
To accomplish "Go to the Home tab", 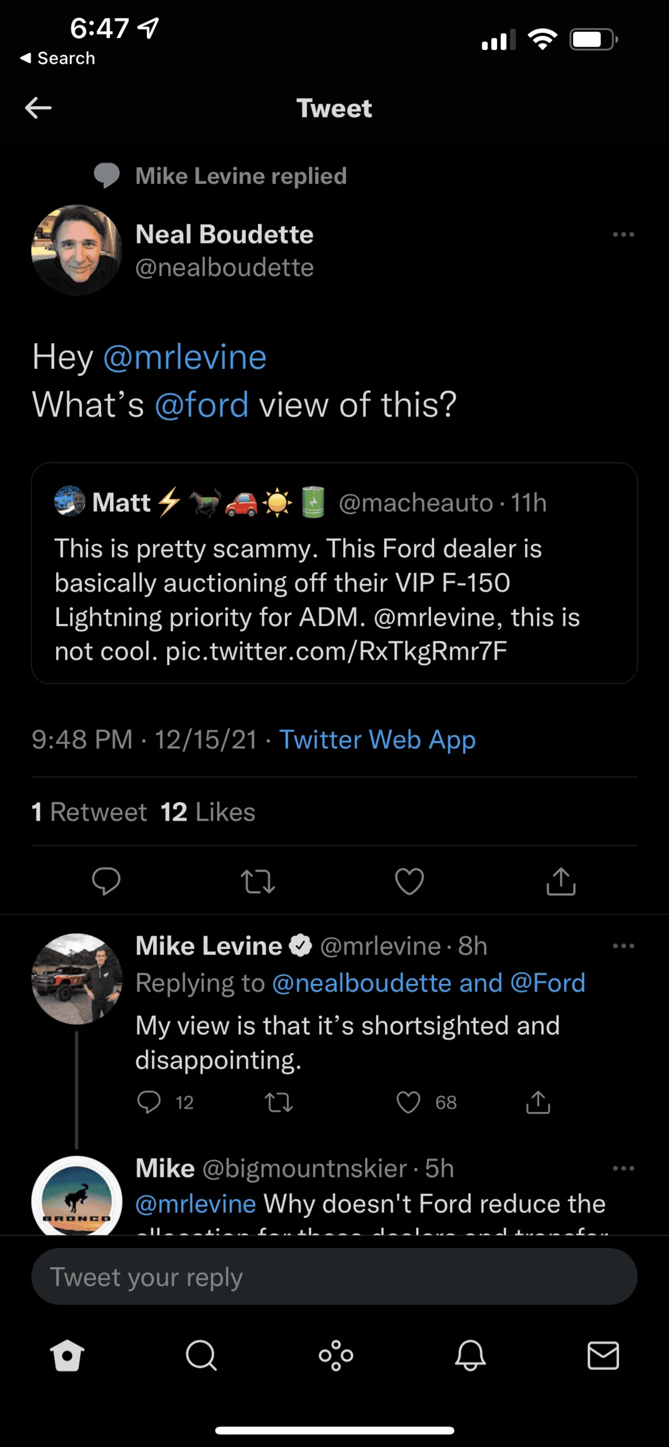I will pos(67,1356).
